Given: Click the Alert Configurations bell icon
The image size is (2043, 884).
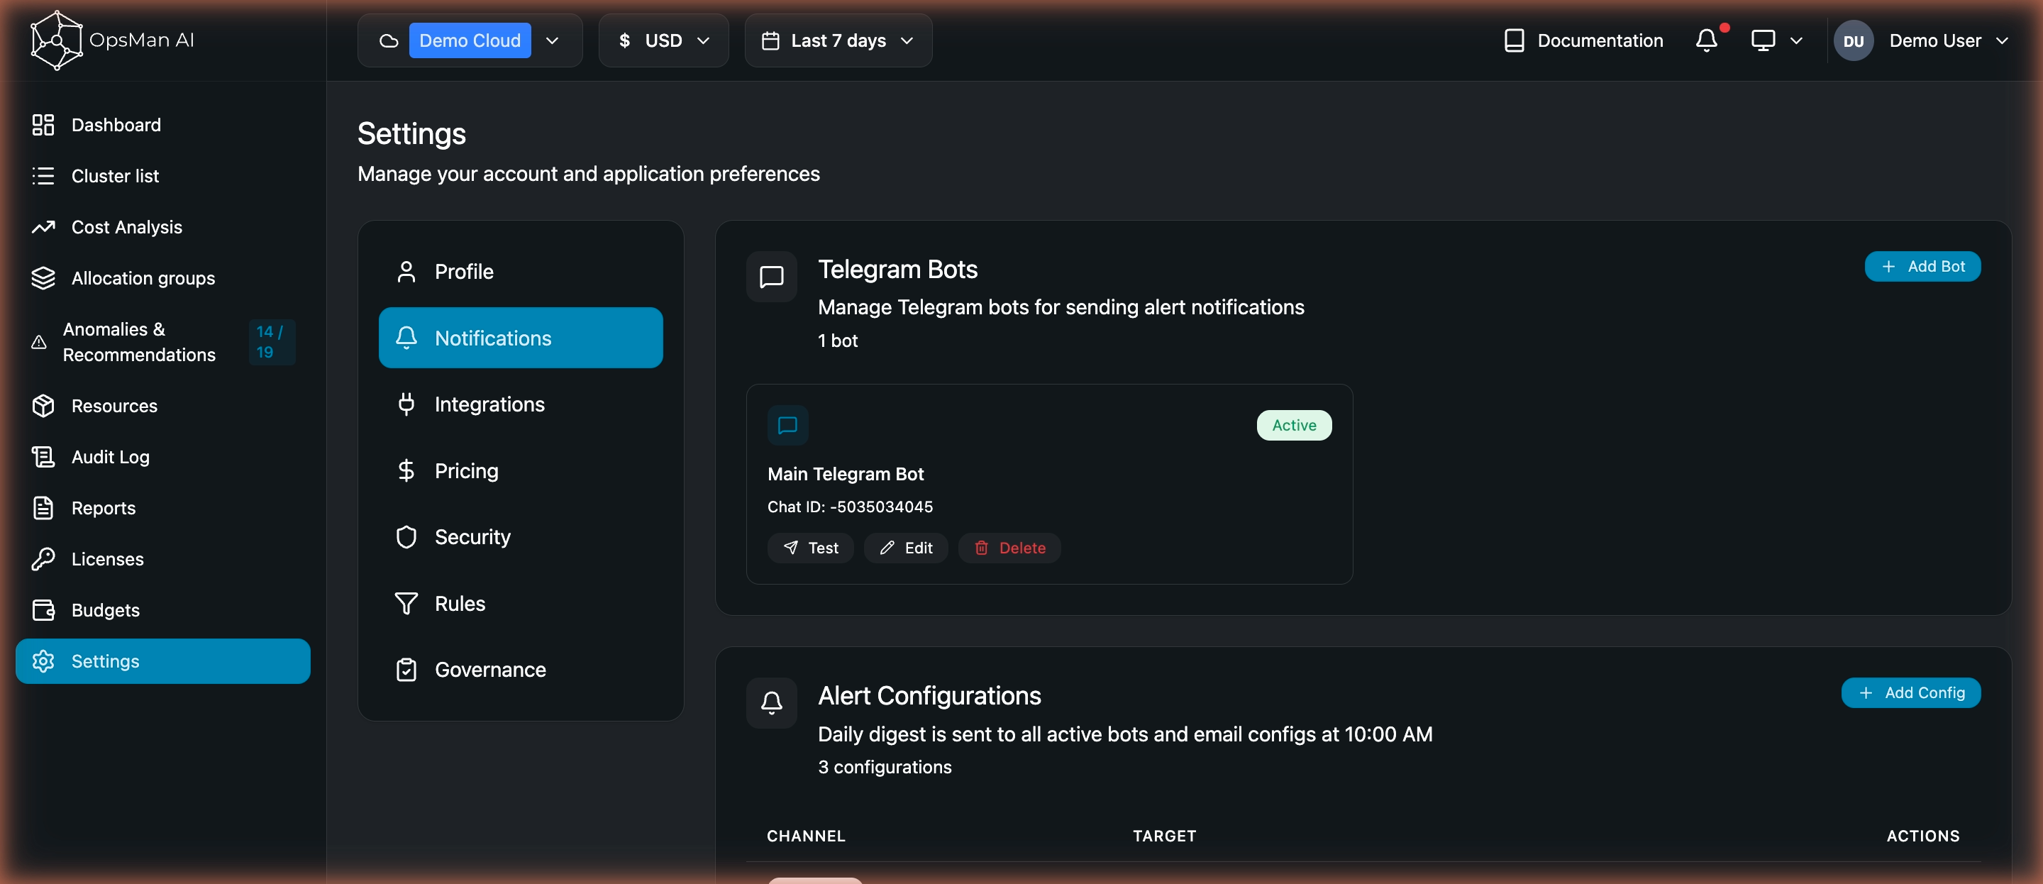Looking at the screenshot, I should point(772,702).
